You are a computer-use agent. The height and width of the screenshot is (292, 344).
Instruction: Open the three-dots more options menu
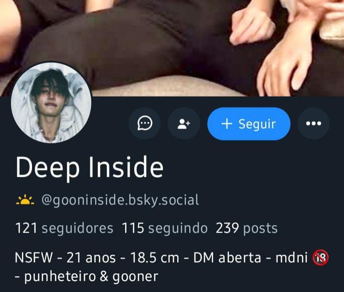click(x=313, y=123)
